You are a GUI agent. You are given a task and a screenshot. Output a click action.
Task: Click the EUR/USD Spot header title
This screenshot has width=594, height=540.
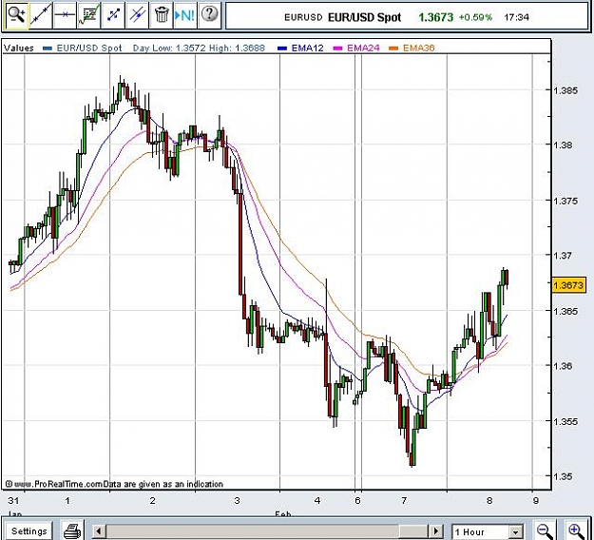[x=364, y=17]
